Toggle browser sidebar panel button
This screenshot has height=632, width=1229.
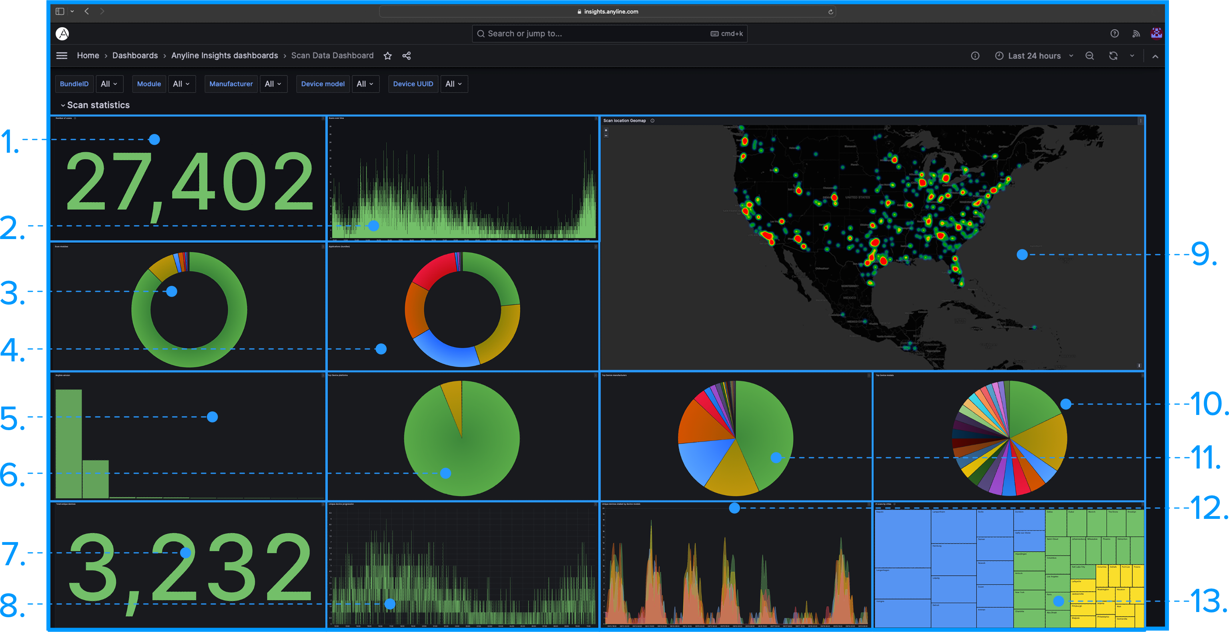coord(60,12)
